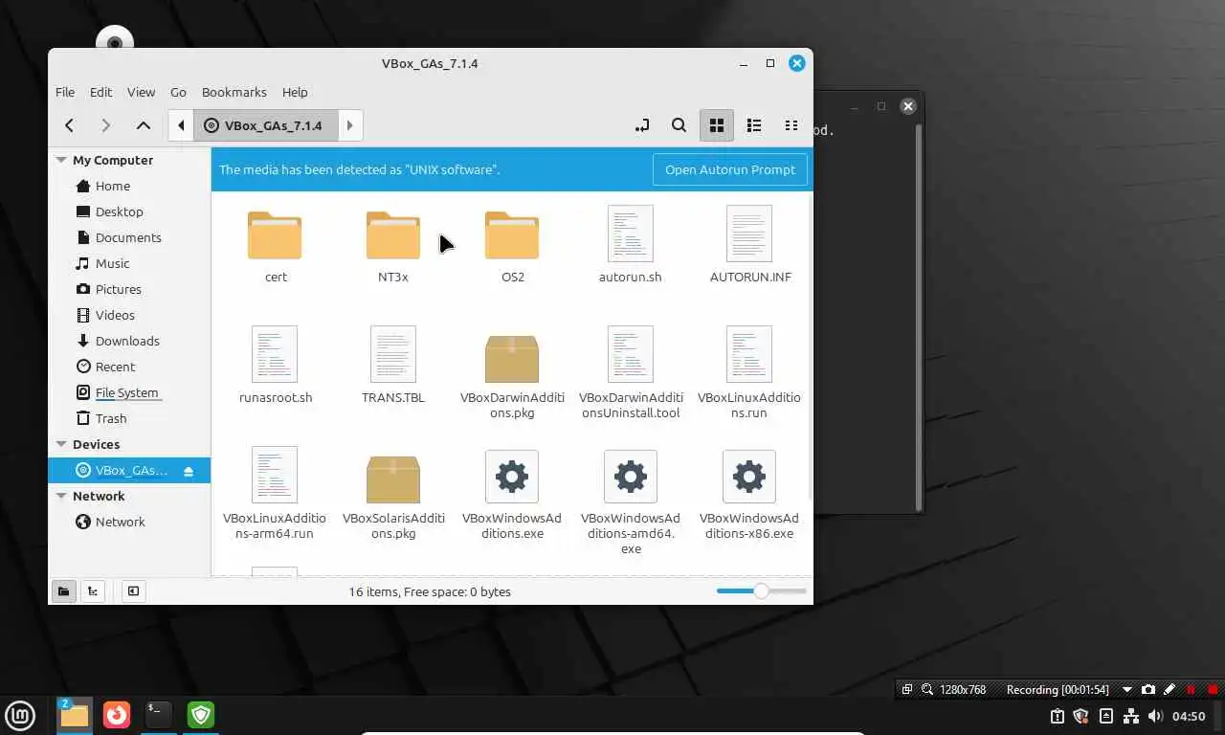The height and width of the screenshot is (735, 1225).
Task: Click Open Autorun Prompt button
Action: click(x=730, y=169)
